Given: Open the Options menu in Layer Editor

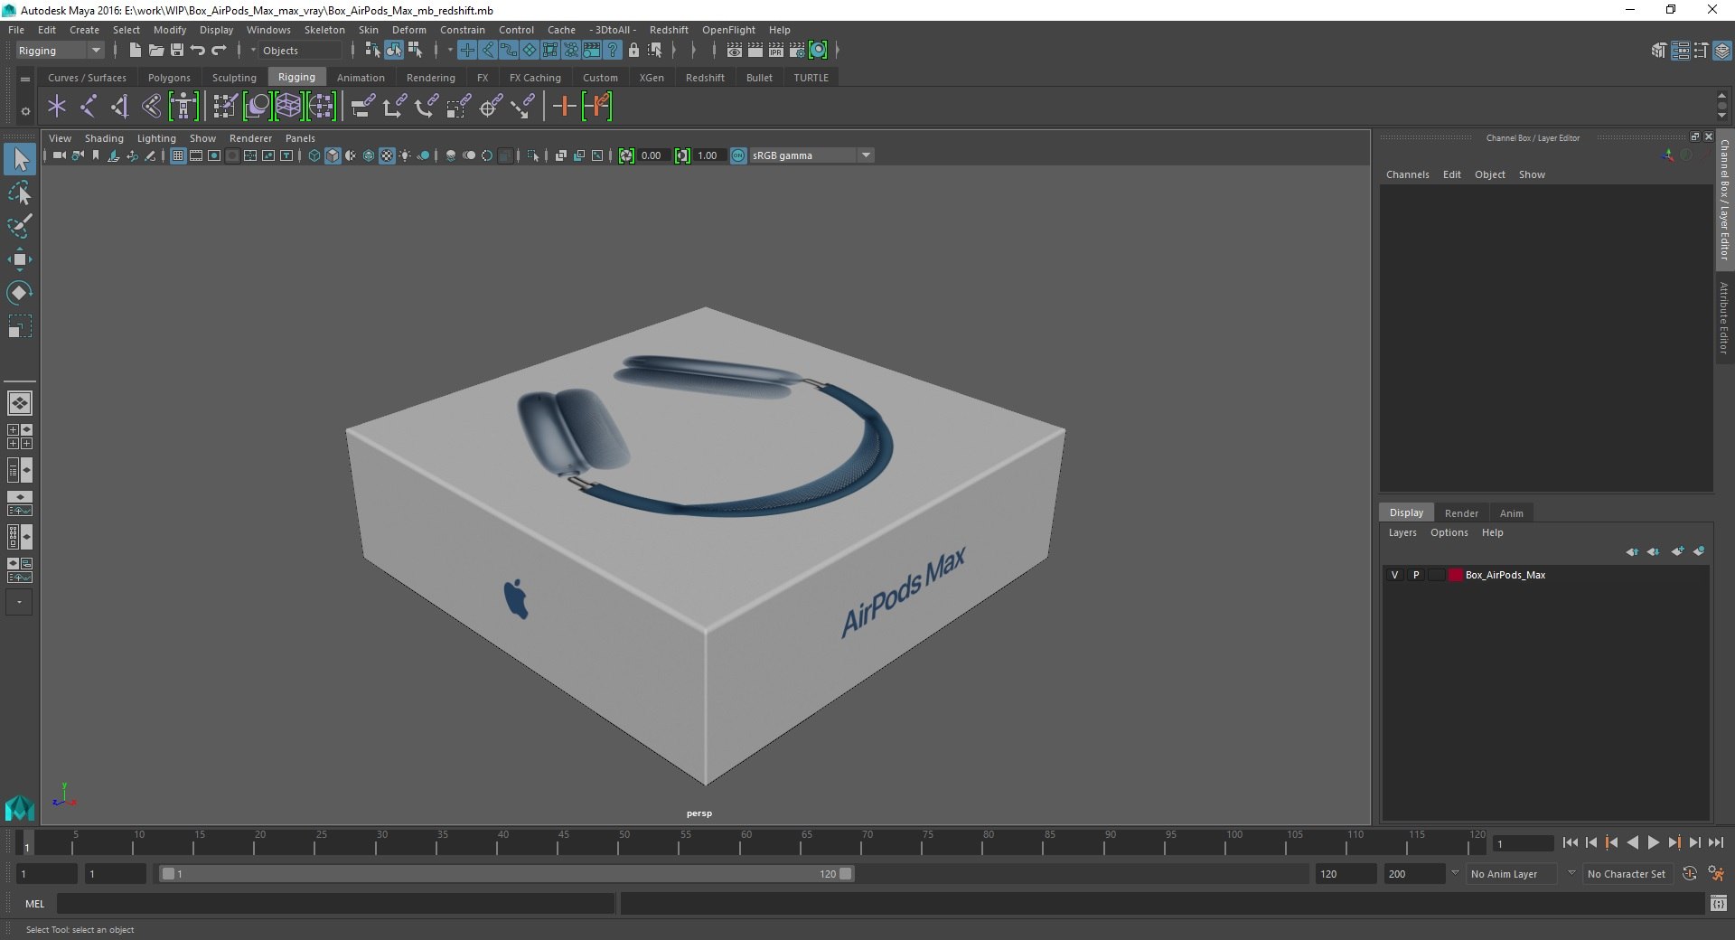Looking at the screenshot, I should point(1449,532).
